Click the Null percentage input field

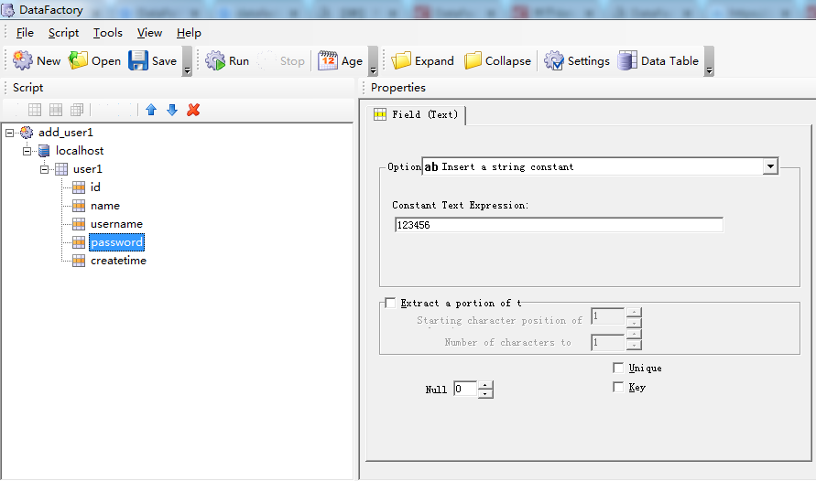466,389
